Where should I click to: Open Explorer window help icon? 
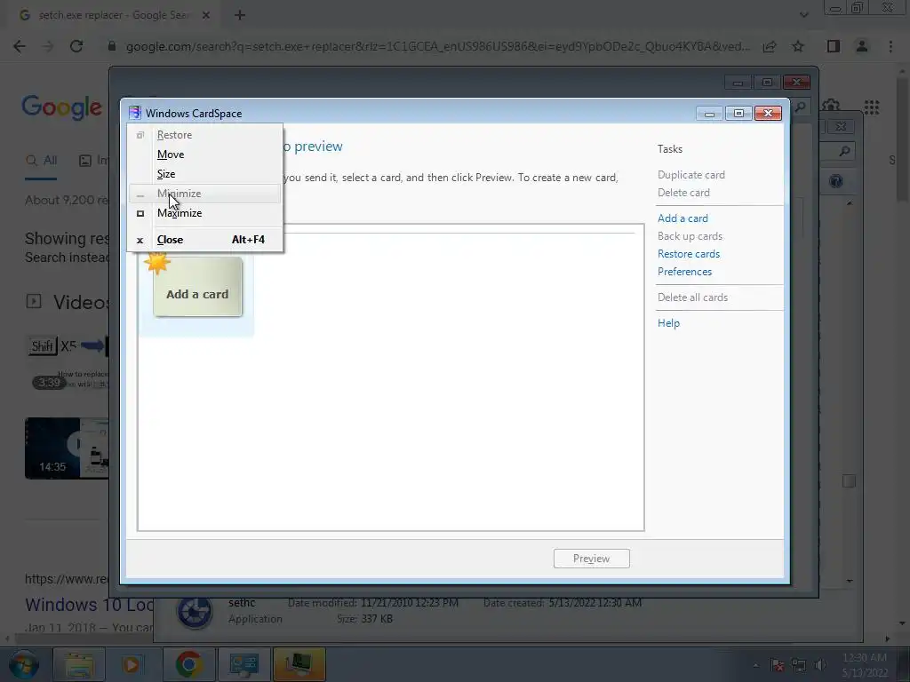836,181
